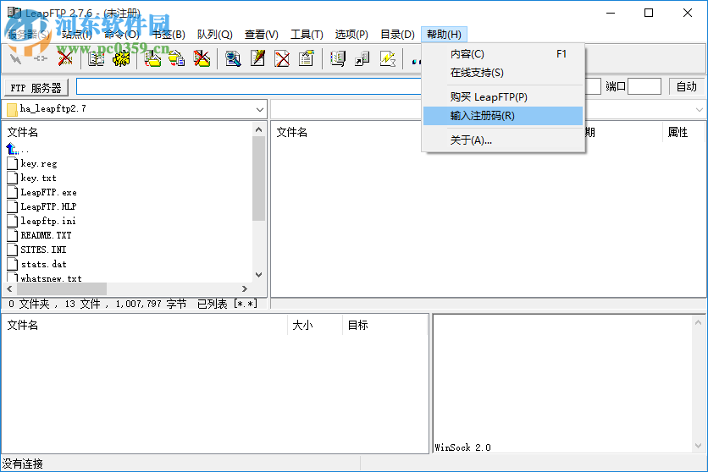Click the folder icon crossed out in red
The image size is (708, 472).
pos(202,58)
